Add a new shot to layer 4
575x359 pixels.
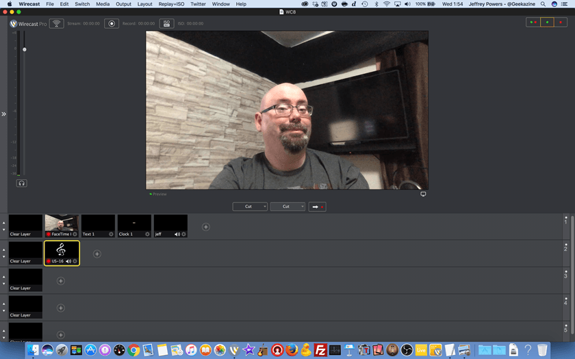[x=61, y=308]
